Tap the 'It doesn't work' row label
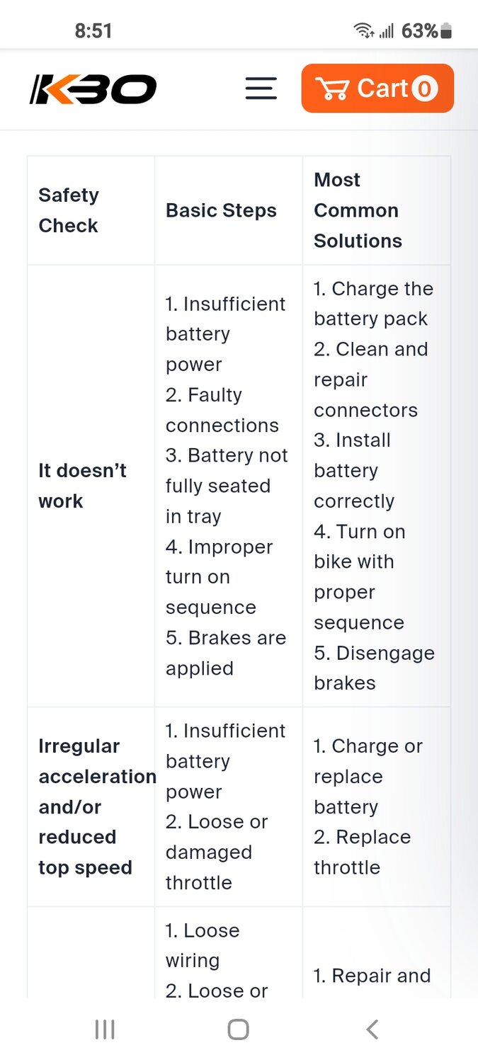 82,486
